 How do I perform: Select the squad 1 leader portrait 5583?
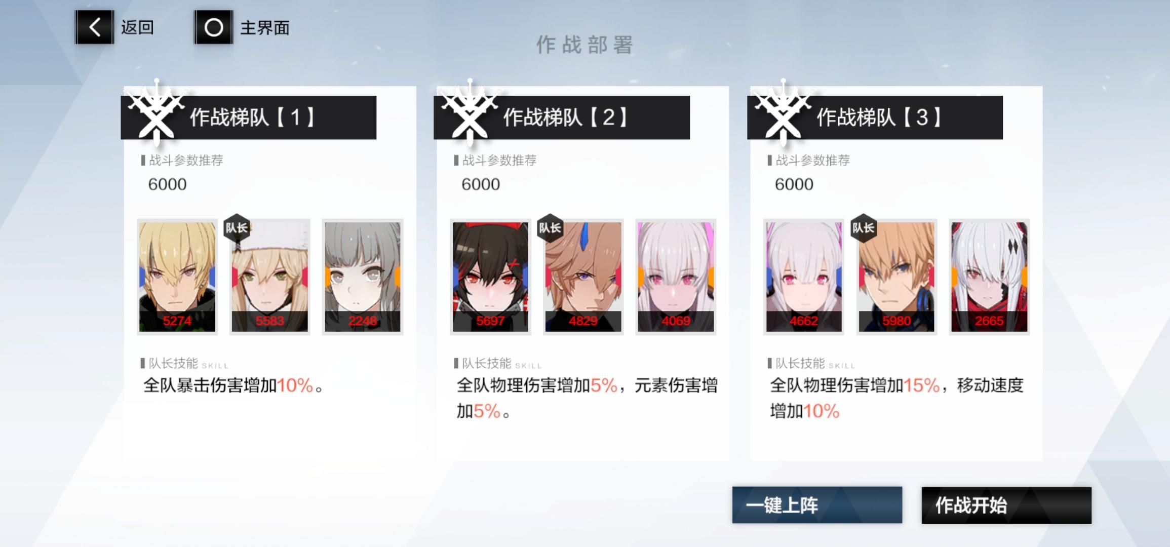pos(270,277)
